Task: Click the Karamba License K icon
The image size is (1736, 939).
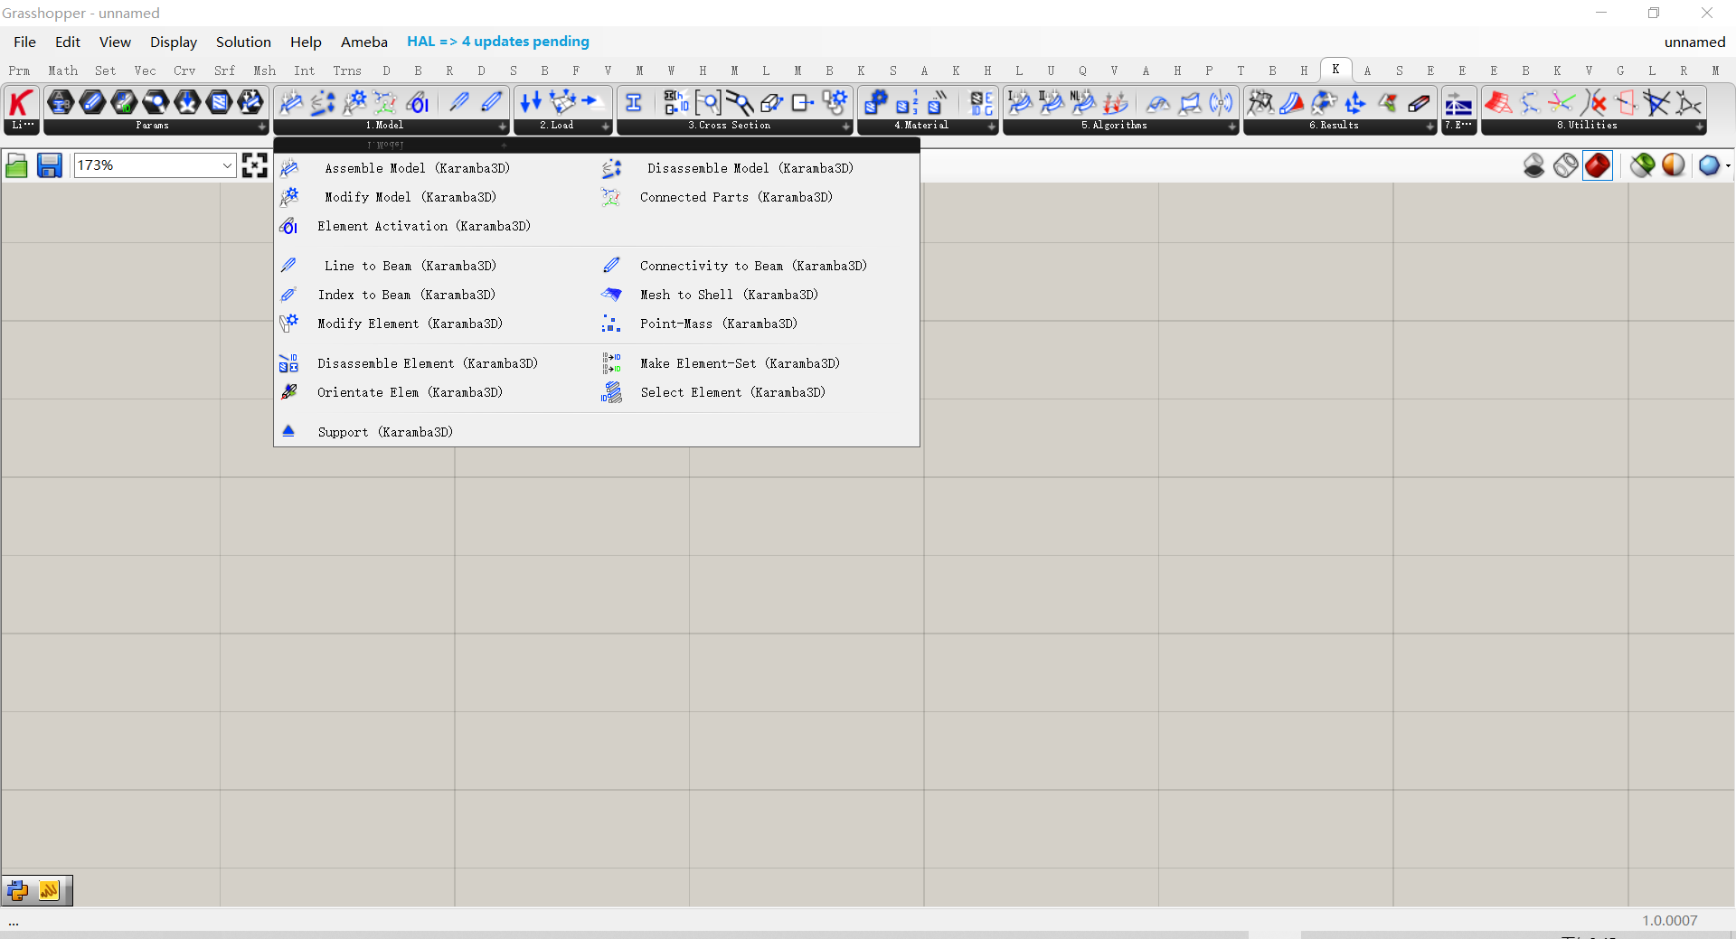Action: click(22, 103)
